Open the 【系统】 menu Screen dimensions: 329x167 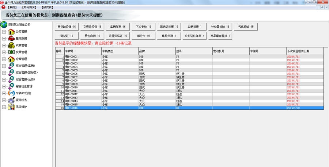pos(12,7)
